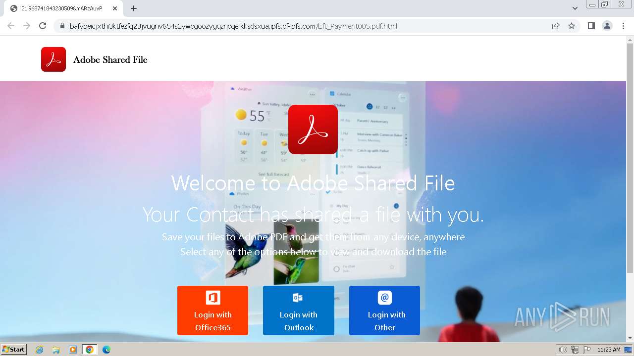Viewport: 634px width, 356px height.
Task: Reload the current page
Action: (43, 26)
